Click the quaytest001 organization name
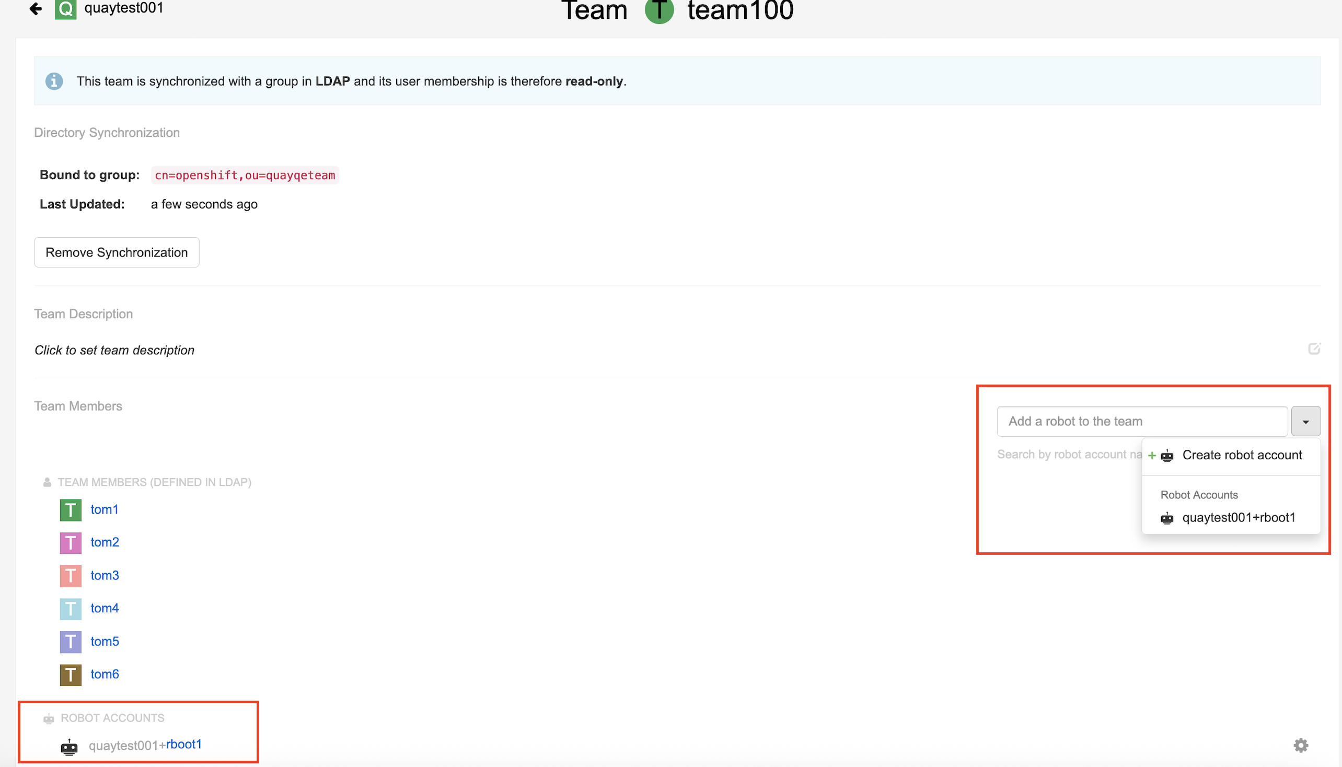The image size is (1342, 767). (124, 8)
